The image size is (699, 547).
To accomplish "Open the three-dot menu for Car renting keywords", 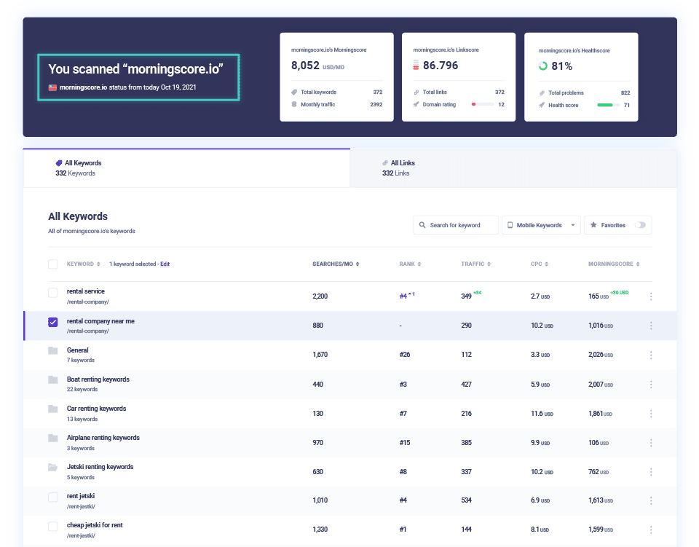I will pos(651,414).
